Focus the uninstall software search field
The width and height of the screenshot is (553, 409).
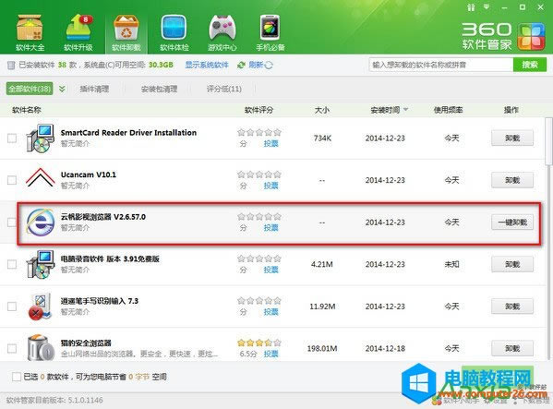[441, 65]
